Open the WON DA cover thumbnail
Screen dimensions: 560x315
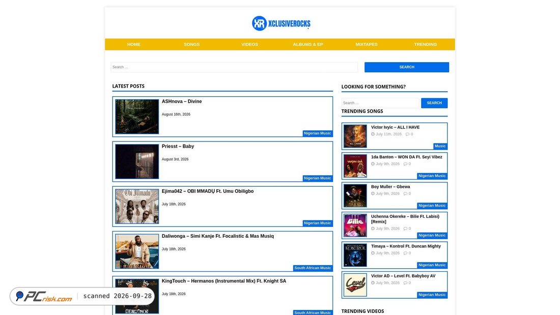(x=355, y=166)
